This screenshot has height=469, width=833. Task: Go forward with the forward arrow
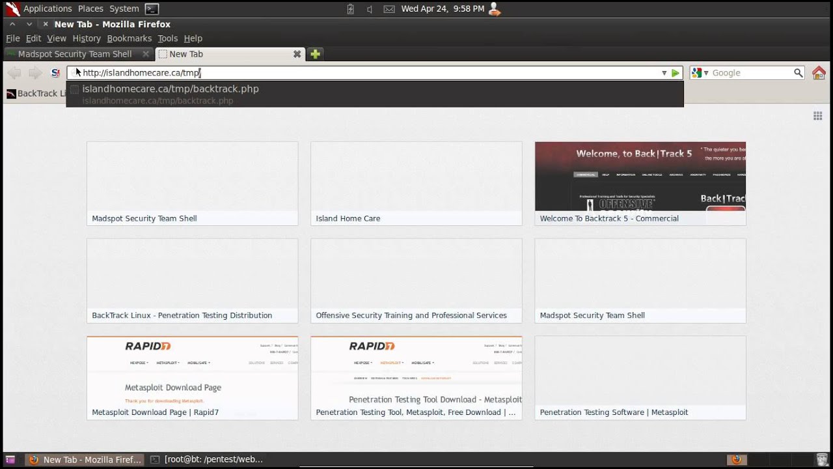coord(35,73)
